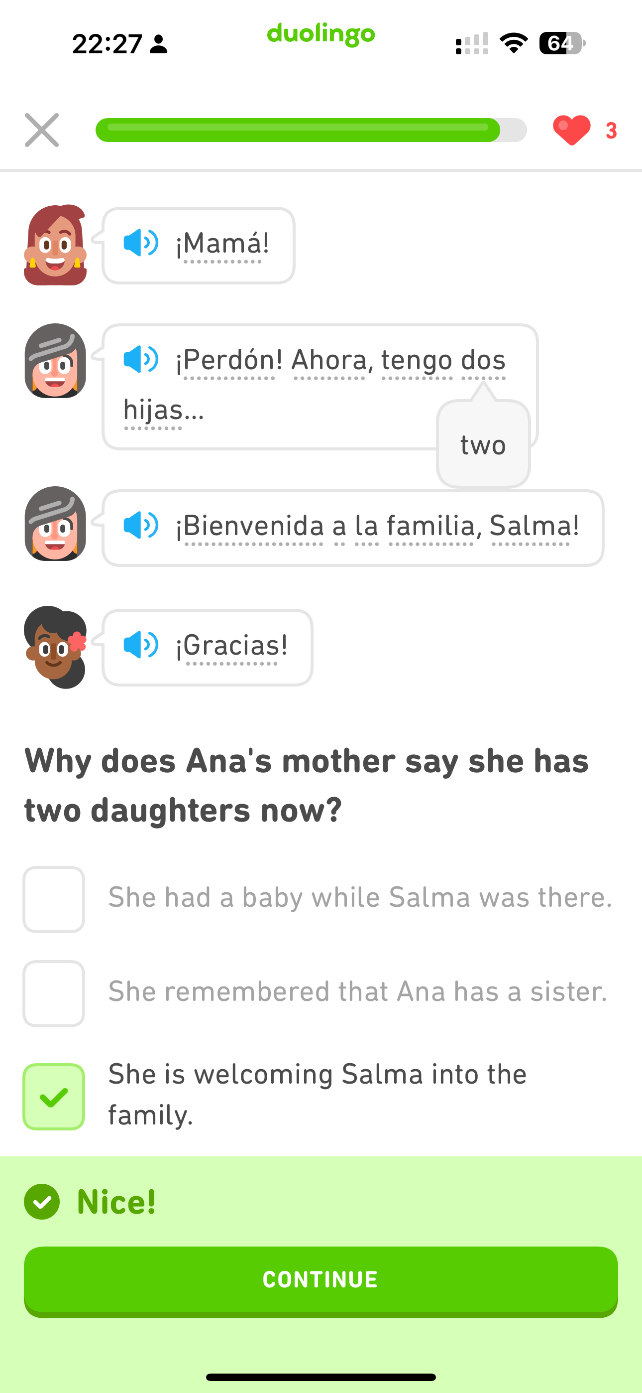The image size is (642, 1393).
Task: Play audio for ¡Perdón! Ahora line
Action: (x=140, y=360)
